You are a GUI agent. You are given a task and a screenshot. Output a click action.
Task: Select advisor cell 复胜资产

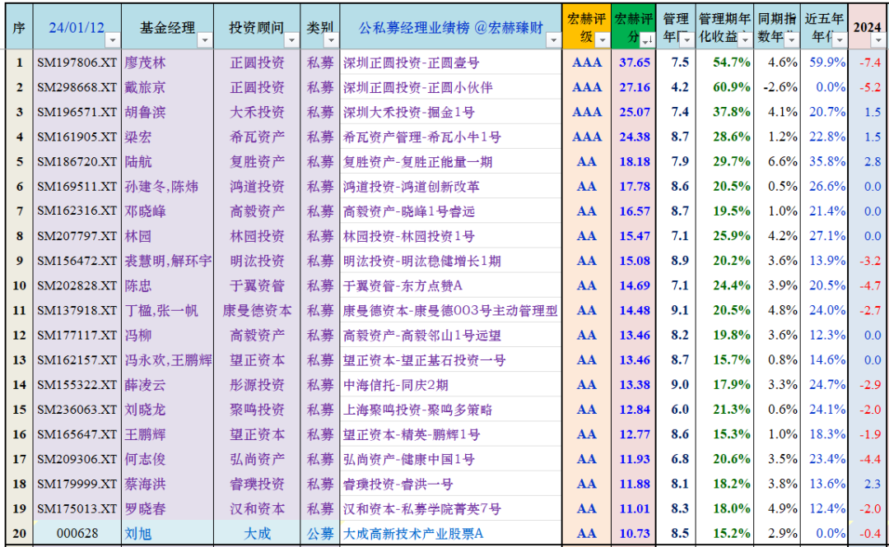click(x=258, y=161)
